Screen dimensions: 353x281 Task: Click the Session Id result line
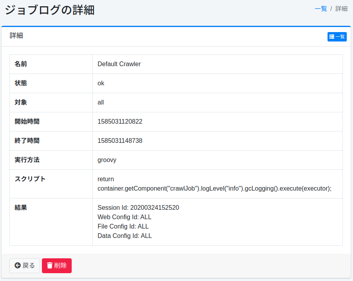click(x=138, y=207)
